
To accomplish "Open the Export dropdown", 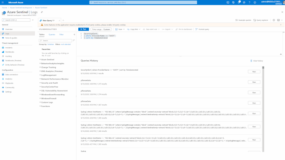I will (167, 30).
